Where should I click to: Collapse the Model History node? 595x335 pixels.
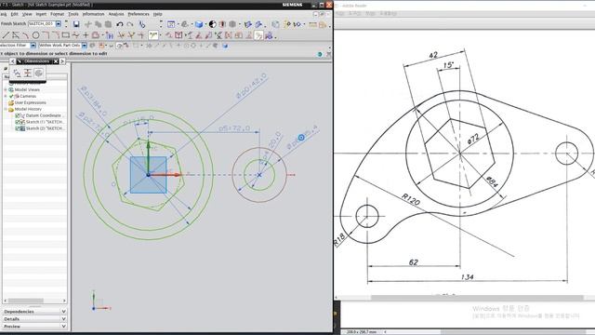[x=6, y=109]
